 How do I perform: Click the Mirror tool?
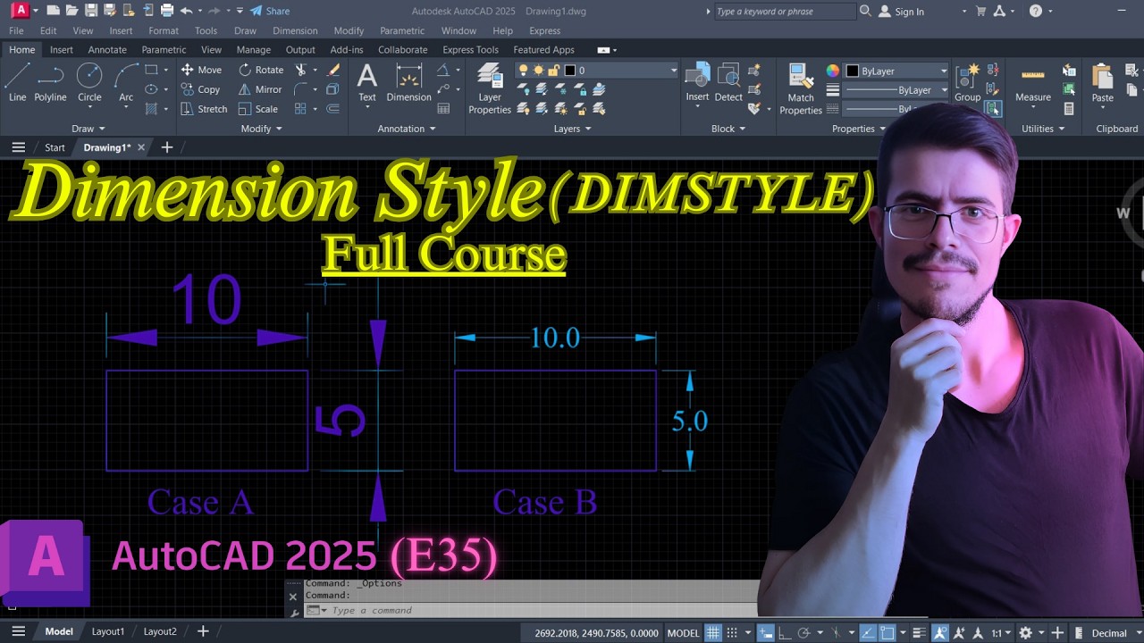pyautogui.click(x=260, y=89)
